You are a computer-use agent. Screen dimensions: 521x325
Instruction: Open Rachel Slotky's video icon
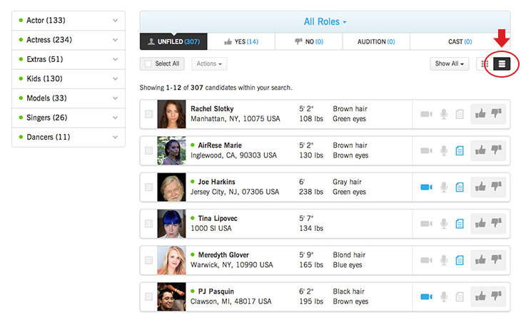(x=426, y=114)
